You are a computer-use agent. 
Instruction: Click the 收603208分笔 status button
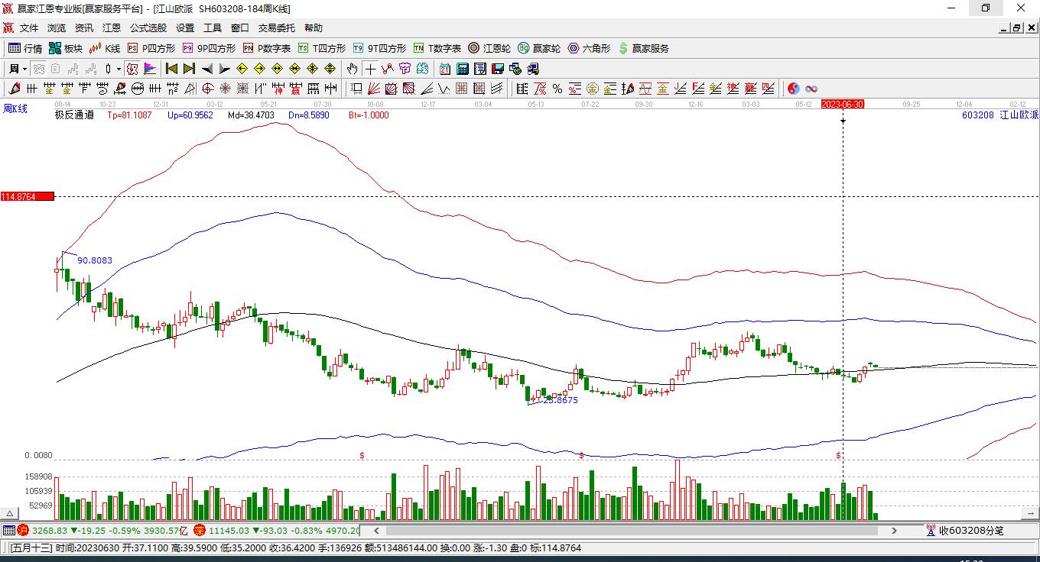965,530
